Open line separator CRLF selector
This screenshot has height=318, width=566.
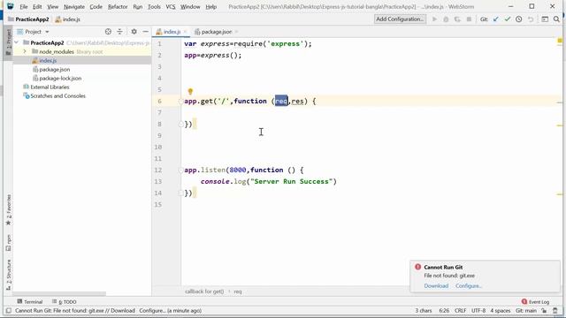click(460, 310)
